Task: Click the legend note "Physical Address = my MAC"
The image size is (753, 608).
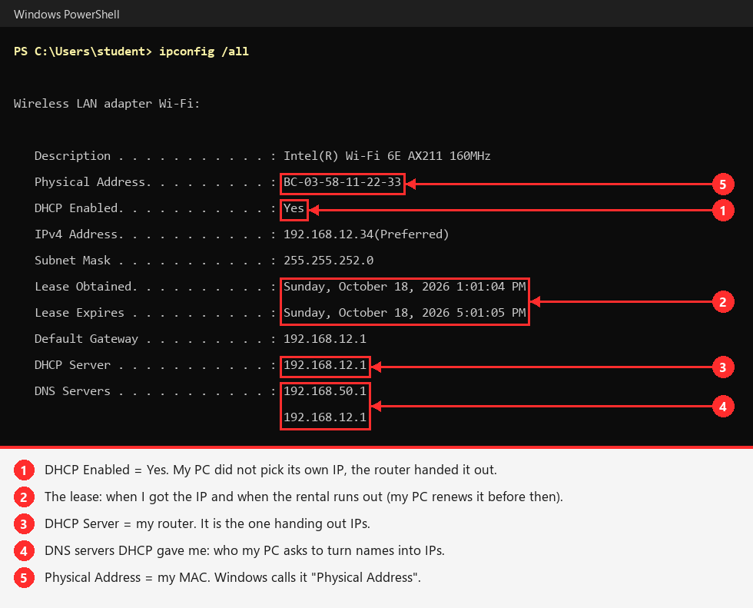Action: 232,577
